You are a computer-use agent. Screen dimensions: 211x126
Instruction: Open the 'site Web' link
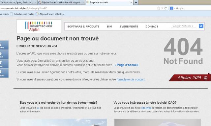coord(146,108)
